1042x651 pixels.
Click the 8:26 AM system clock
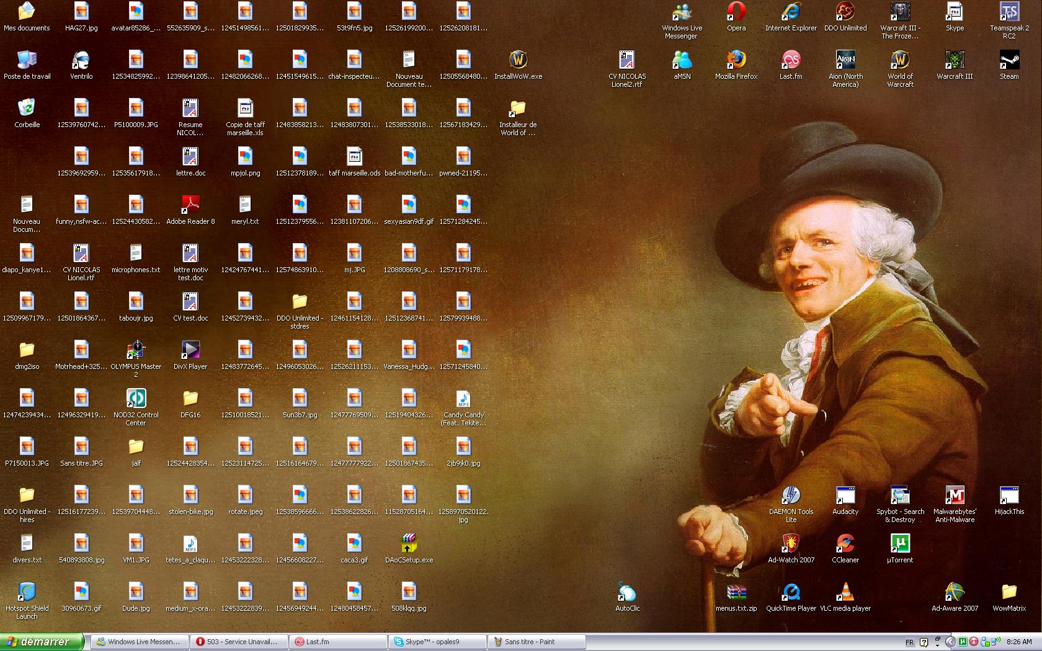point(1019,642)
